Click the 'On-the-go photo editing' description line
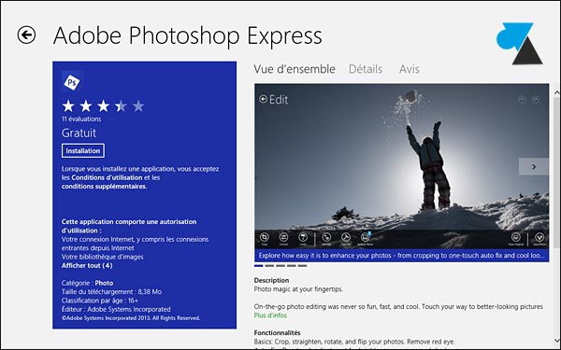561x350 pixels. [x=398, y=306]
